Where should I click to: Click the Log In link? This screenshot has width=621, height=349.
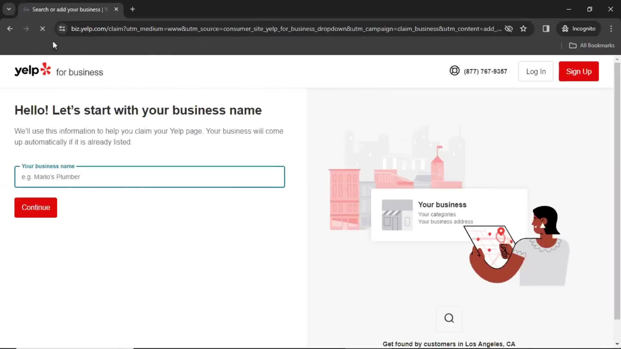click(x=536, y=71)
